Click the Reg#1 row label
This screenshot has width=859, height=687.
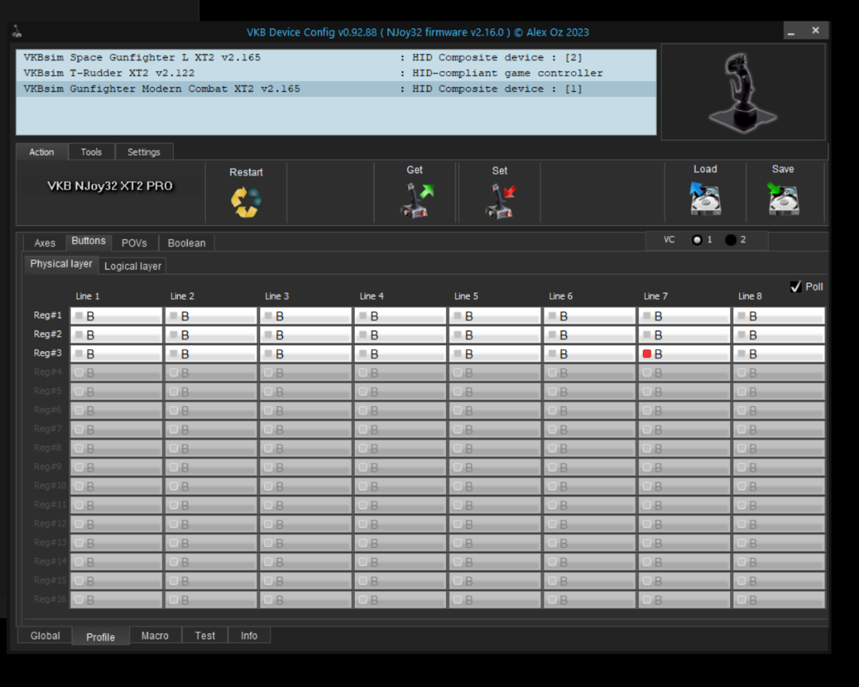(x=47, y=315)
